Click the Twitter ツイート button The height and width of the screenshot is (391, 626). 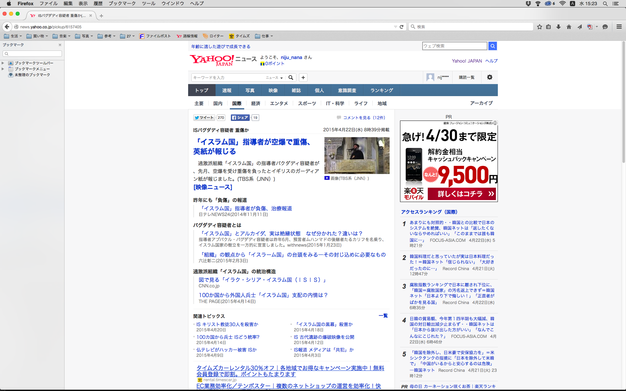204,118
